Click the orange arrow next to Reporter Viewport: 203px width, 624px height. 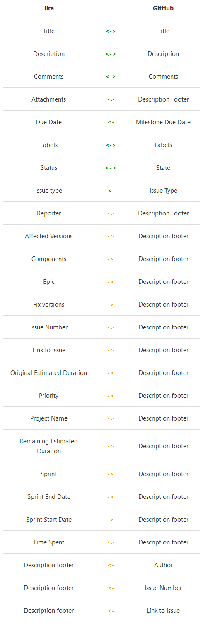click(110, 213)
